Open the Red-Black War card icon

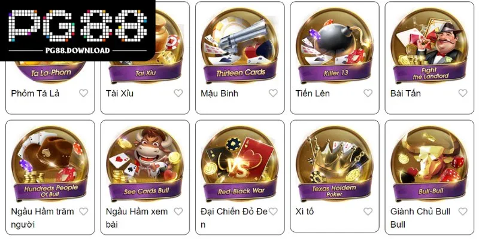click(240, 163)
